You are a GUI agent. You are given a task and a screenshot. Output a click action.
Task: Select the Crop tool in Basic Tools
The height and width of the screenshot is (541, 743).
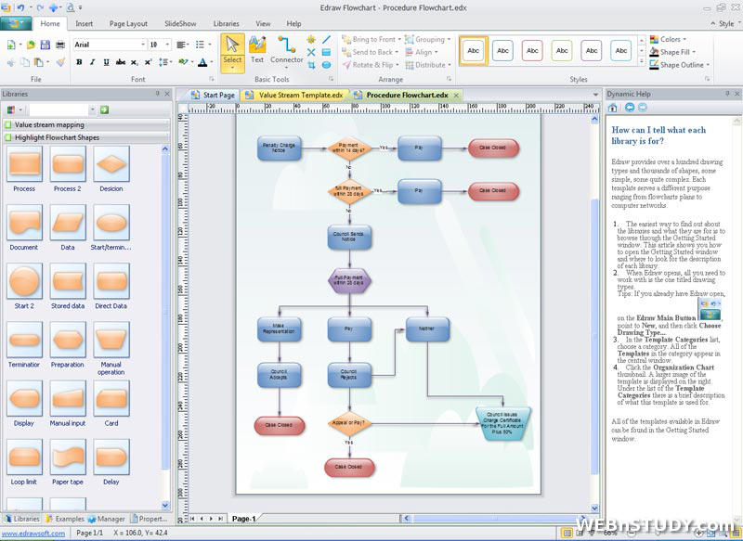311,65
